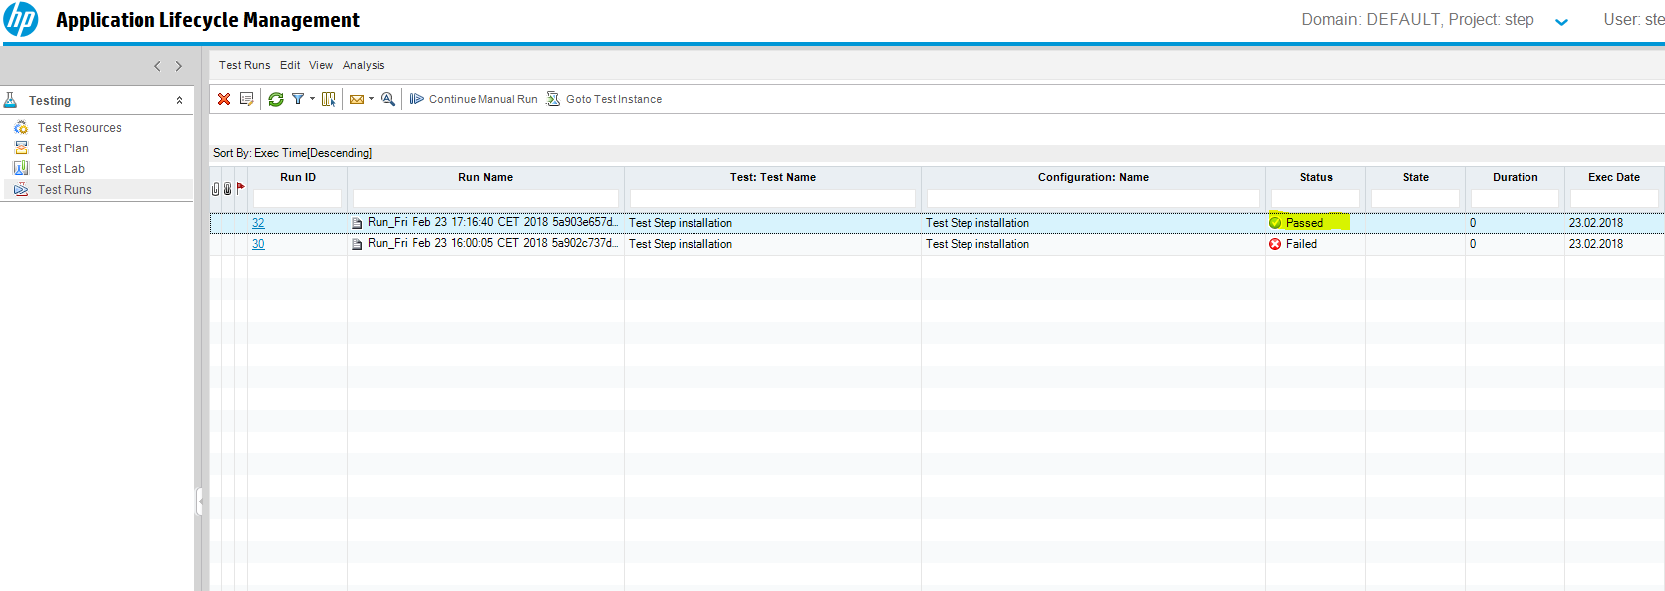The height and width of the screenshot is (591, 1665).
Task: Collapse the Testing section chevron
Action: point(179,101)
